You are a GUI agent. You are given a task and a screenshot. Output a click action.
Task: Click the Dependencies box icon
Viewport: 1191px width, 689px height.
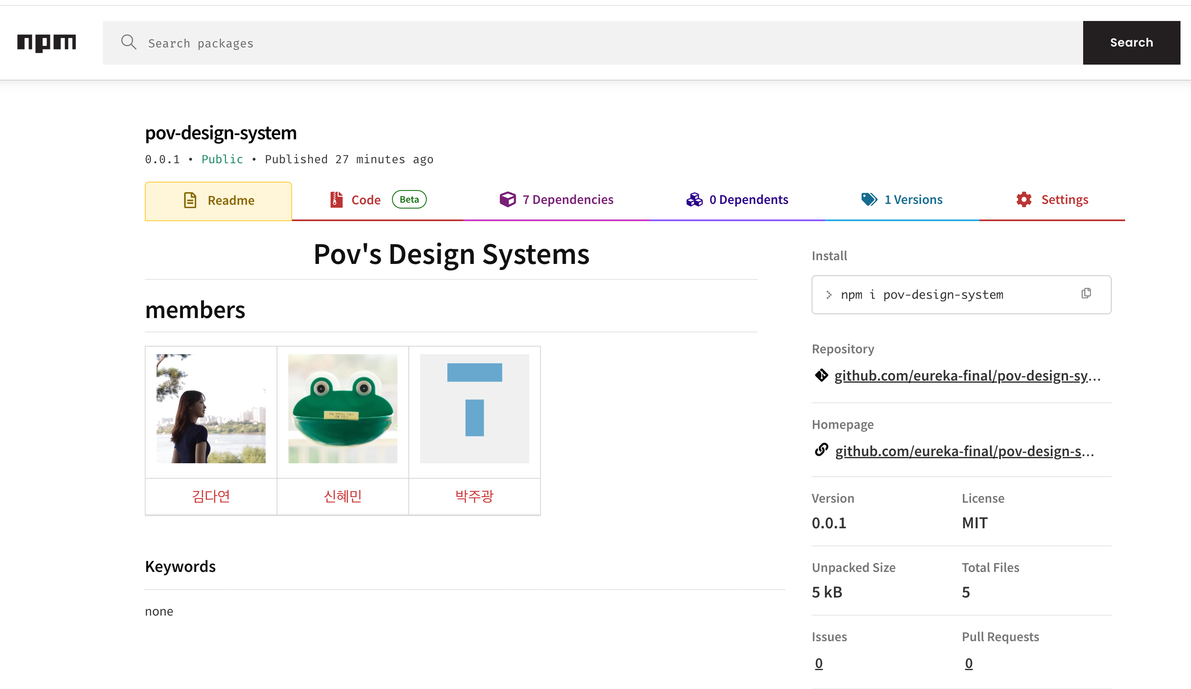pyautogui.click(x=508, y=199)
